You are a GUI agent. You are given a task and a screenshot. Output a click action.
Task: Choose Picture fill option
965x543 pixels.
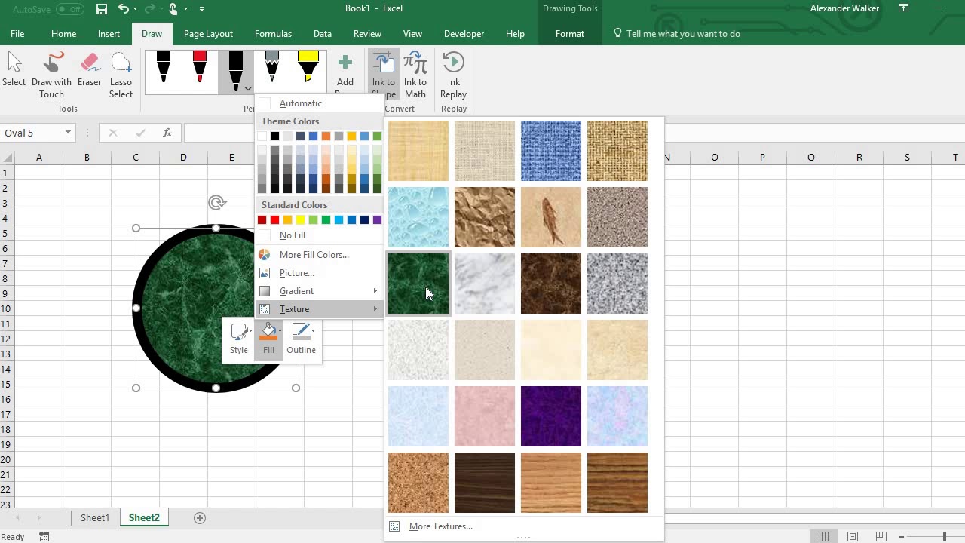point(319,273)
